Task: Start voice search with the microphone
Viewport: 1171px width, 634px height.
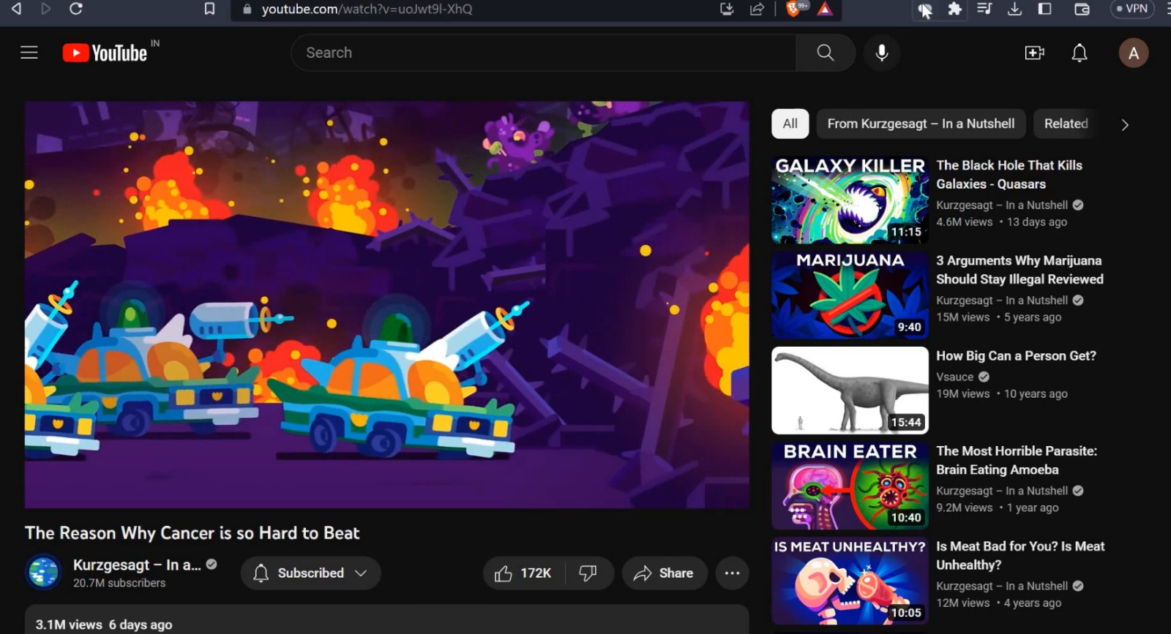Action: tap(882, 53)
